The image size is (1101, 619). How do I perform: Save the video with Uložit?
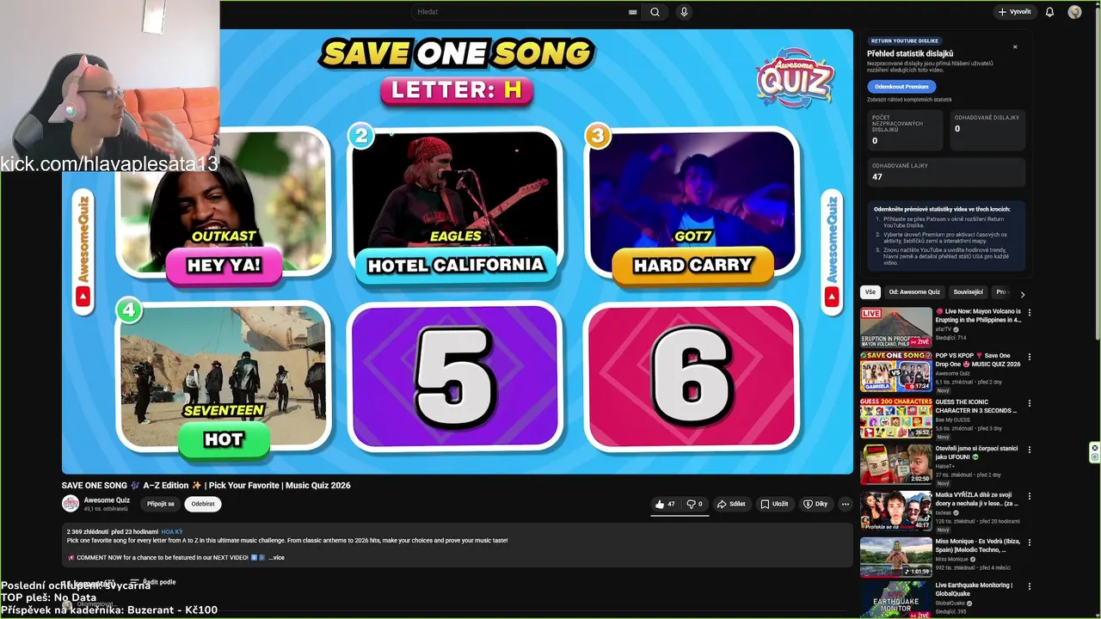coord(774,504)
